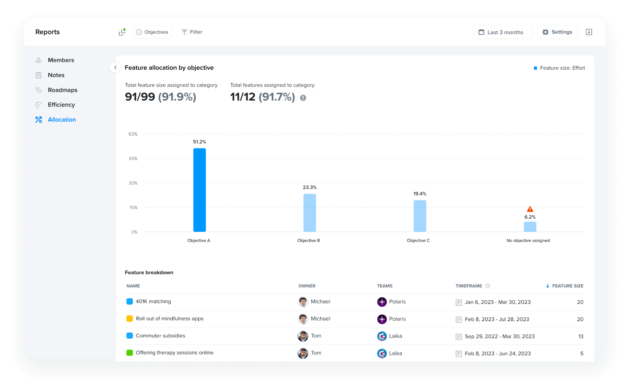Open the 401K matching feature

coord(154,301)
